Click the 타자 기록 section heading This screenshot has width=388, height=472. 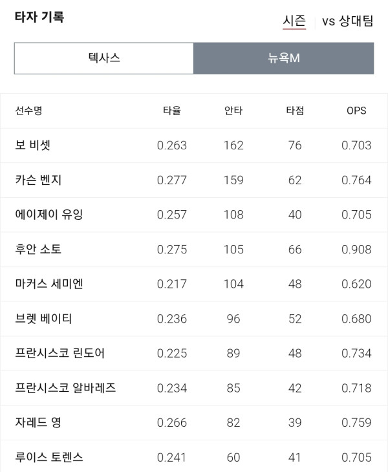(39, 17)
